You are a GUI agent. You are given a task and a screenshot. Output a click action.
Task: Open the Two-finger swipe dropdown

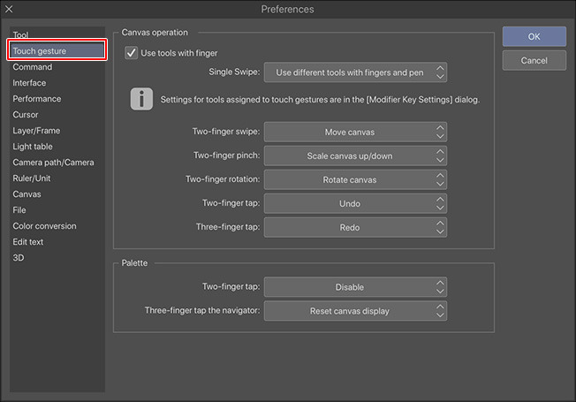355,132
